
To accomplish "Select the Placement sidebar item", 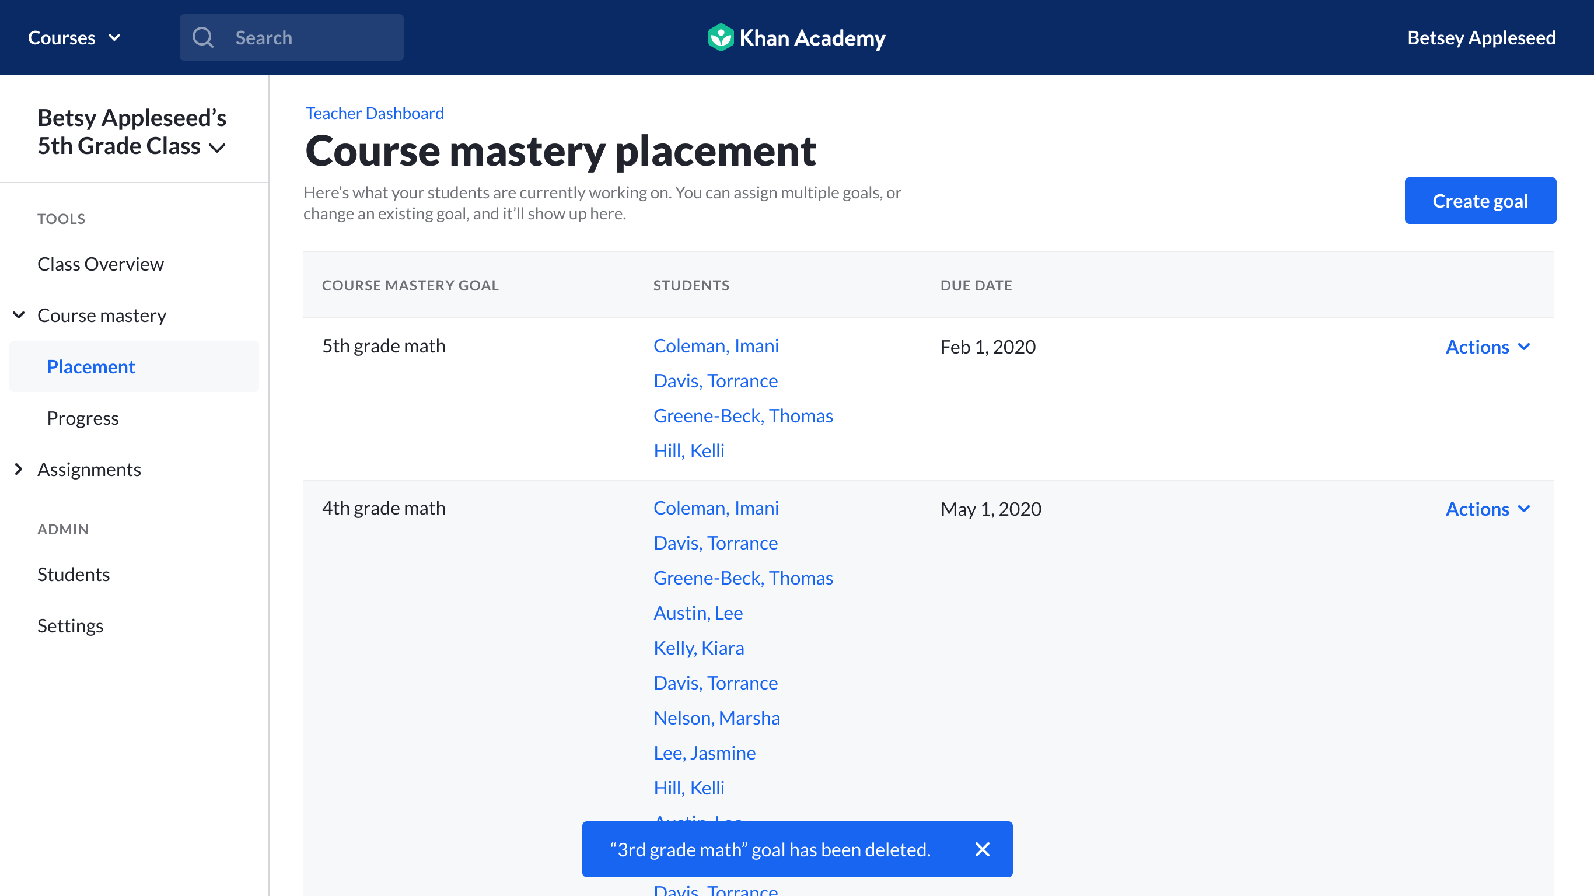I will (134, 366).
